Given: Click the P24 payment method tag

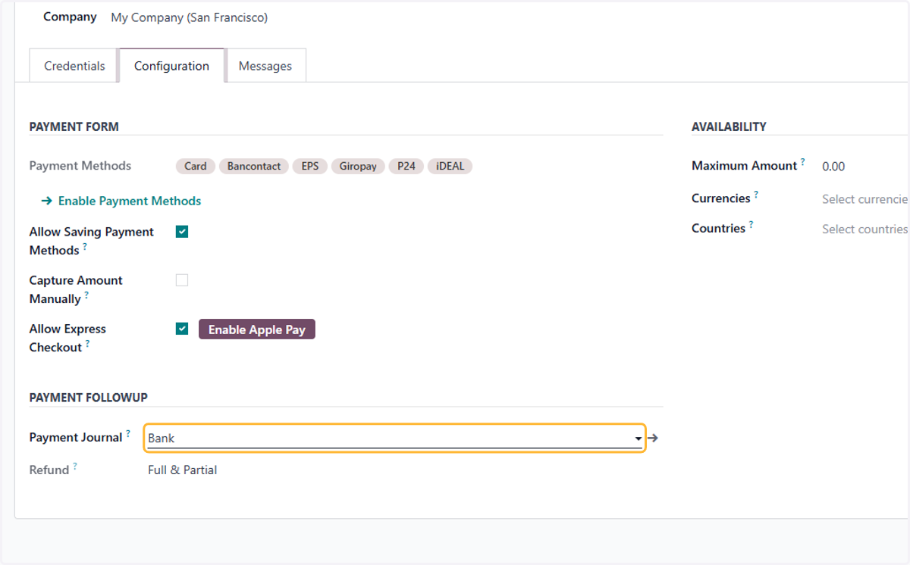Looking at the screenshot, I should [x=406, y=166].
